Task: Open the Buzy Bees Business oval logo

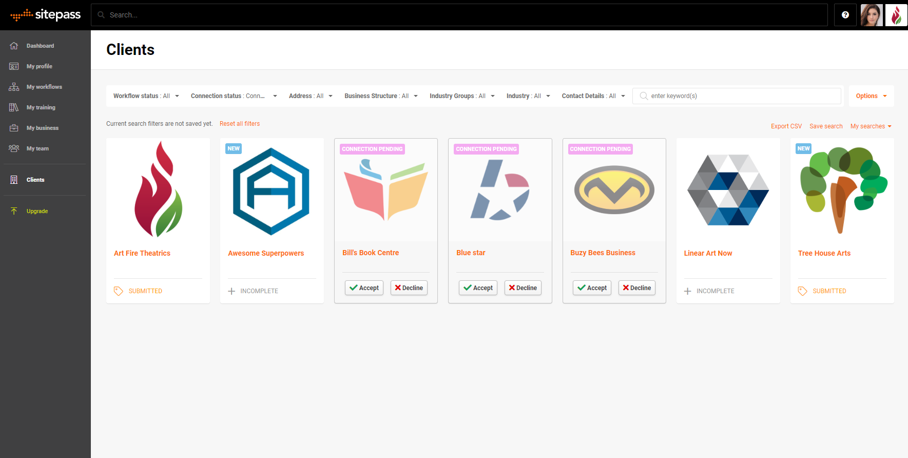Action: point(614,190)
